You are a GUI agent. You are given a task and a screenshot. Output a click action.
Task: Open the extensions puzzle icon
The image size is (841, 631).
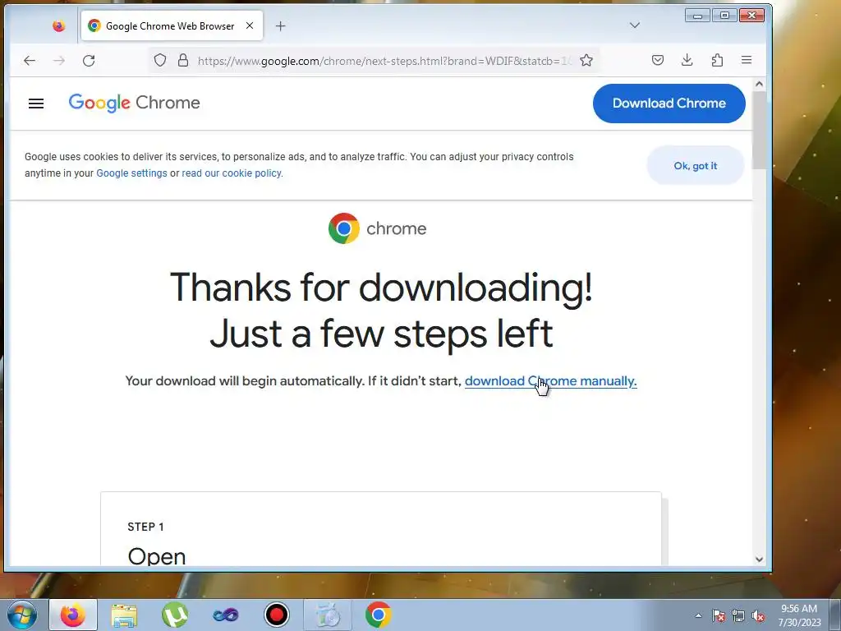tap(717, 60)
